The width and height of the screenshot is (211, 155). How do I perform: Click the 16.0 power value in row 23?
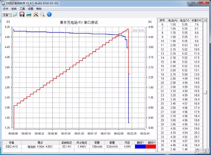196,95
